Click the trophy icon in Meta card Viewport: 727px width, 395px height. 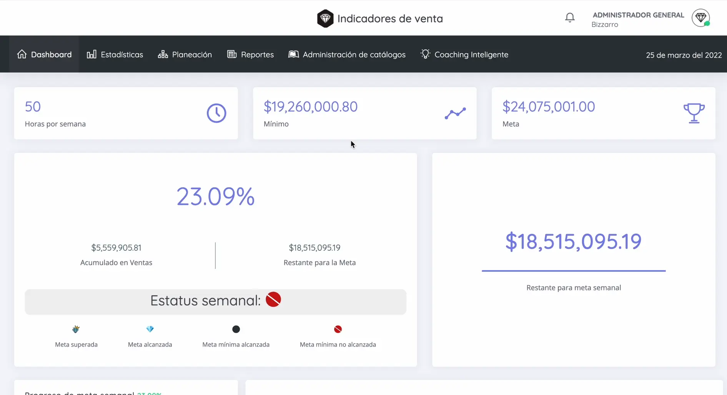(694, 113)
